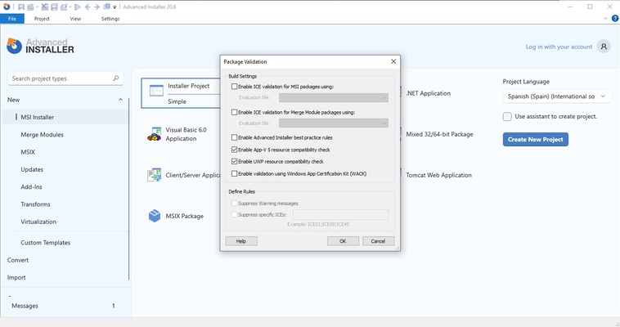
Task: Click Log in with your account link
Action: 559,47
